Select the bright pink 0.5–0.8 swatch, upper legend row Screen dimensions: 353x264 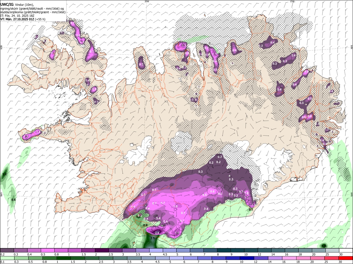point(48,250)
